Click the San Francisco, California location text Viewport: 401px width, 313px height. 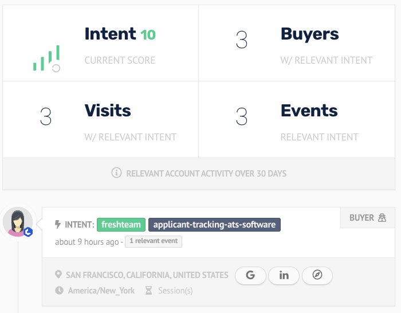click(x=147, y=275)
